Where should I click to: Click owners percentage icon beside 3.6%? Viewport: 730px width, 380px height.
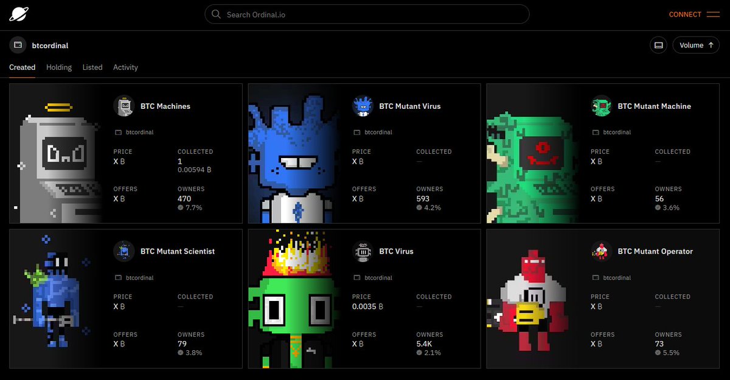coord(658,208)
